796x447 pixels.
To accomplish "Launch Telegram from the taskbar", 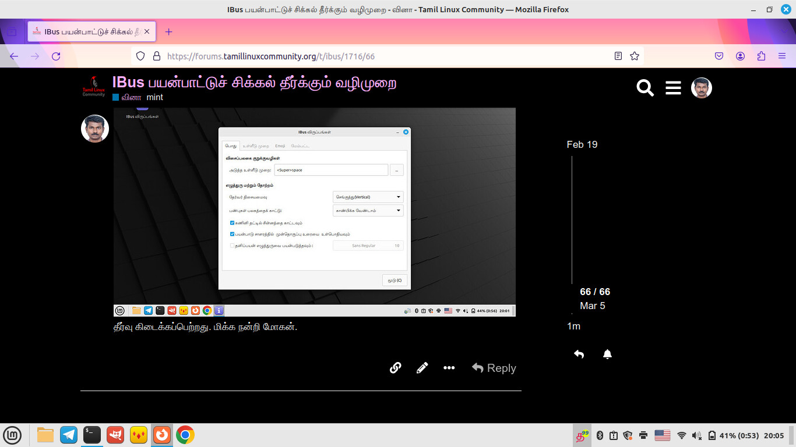I will (69, 435).
